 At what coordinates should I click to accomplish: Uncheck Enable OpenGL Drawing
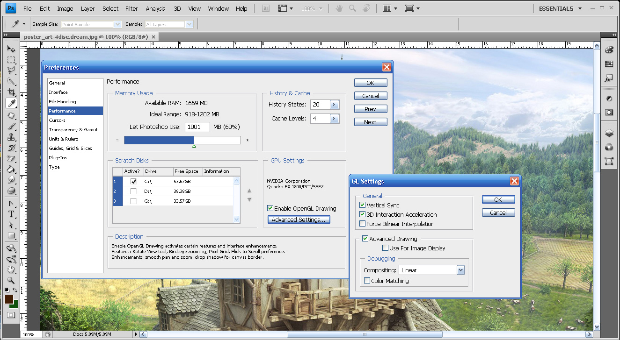pos(270,208)
